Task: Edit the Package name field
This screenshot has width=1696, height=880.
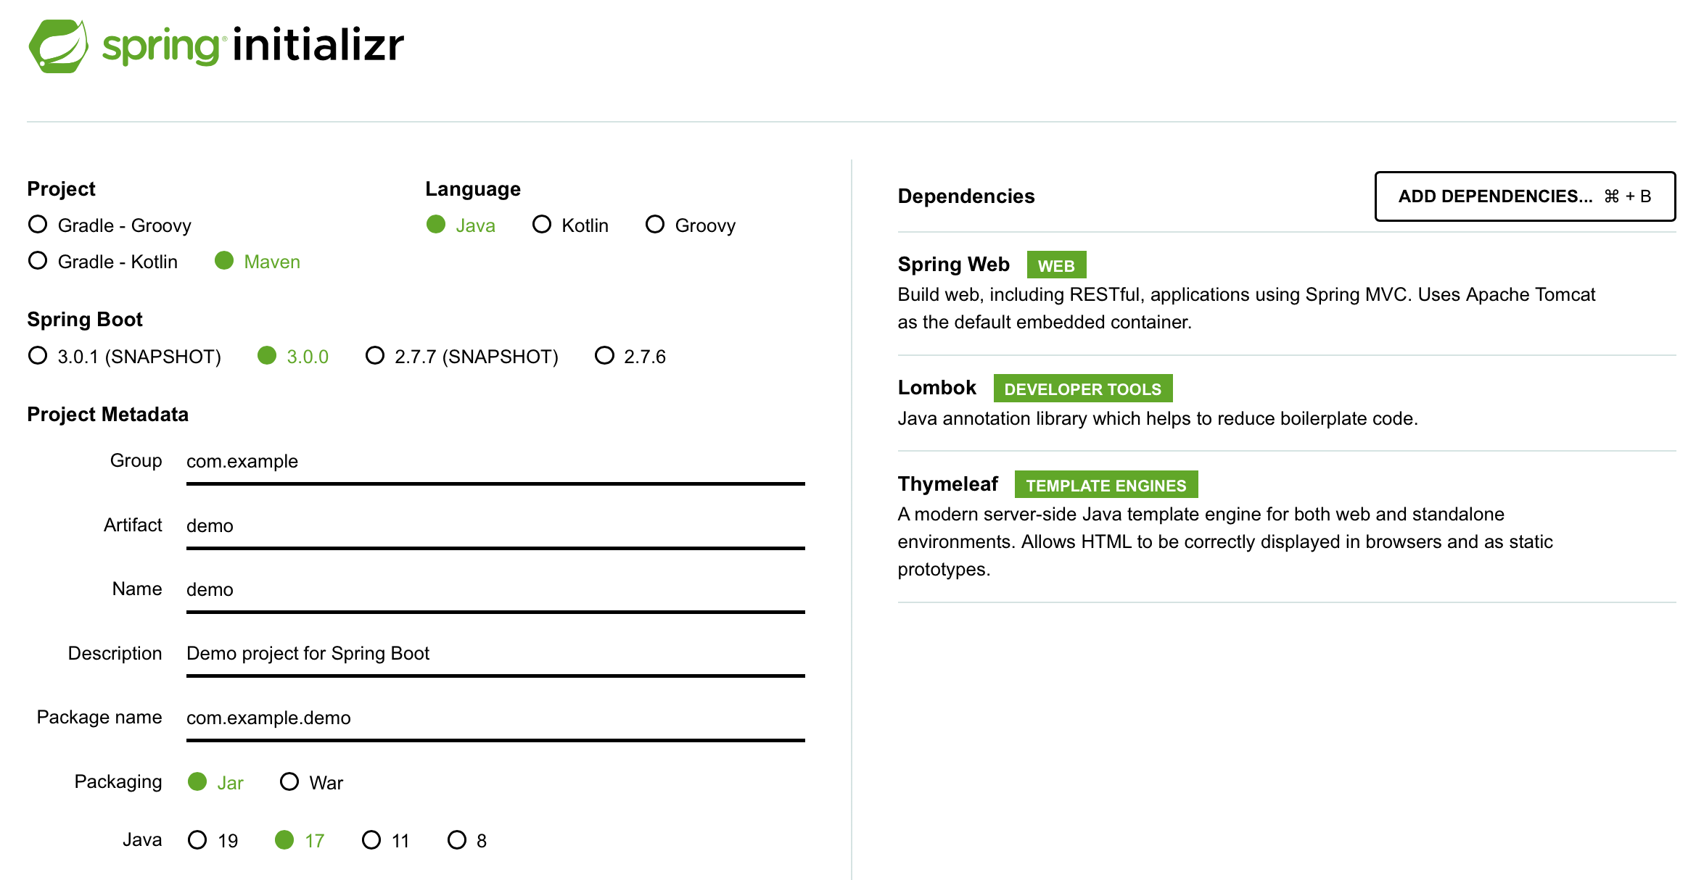Action: [495, 718]
